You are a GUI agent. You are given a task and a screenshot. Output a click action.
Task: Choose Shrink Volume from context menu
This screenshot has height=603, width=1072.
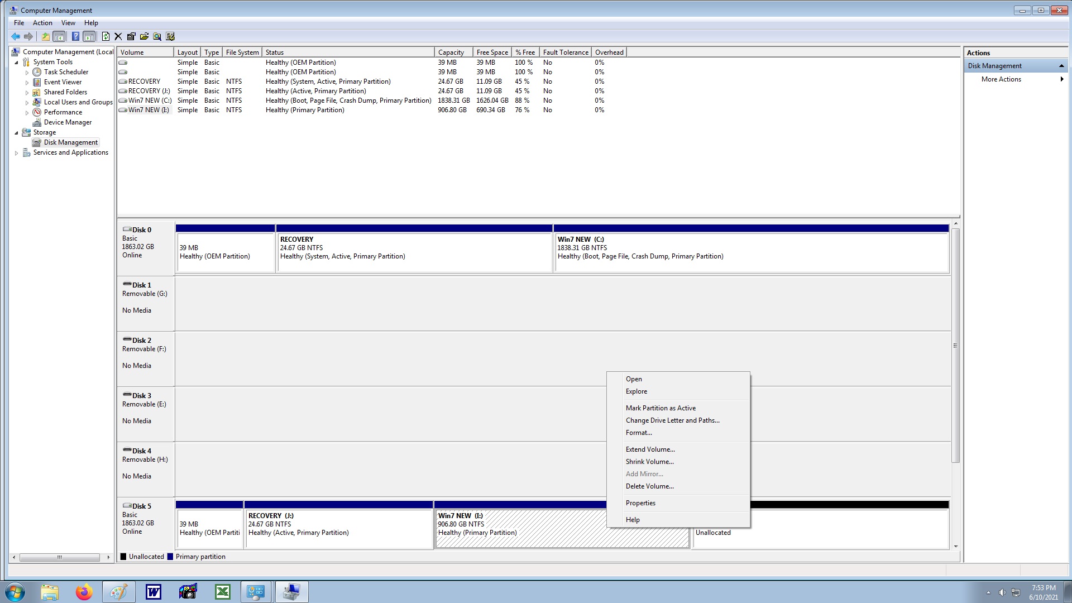(x=649, y=462)
